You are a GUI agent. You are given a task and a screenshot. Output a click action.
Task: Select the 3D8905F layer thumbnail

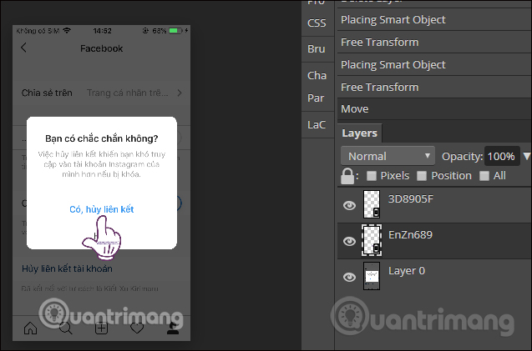(x=372, y=204)
